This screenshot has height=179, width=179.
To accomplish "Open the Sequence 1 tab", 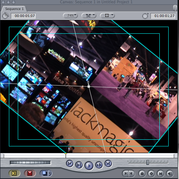I will pyautogui.click(x=14, y=9).
